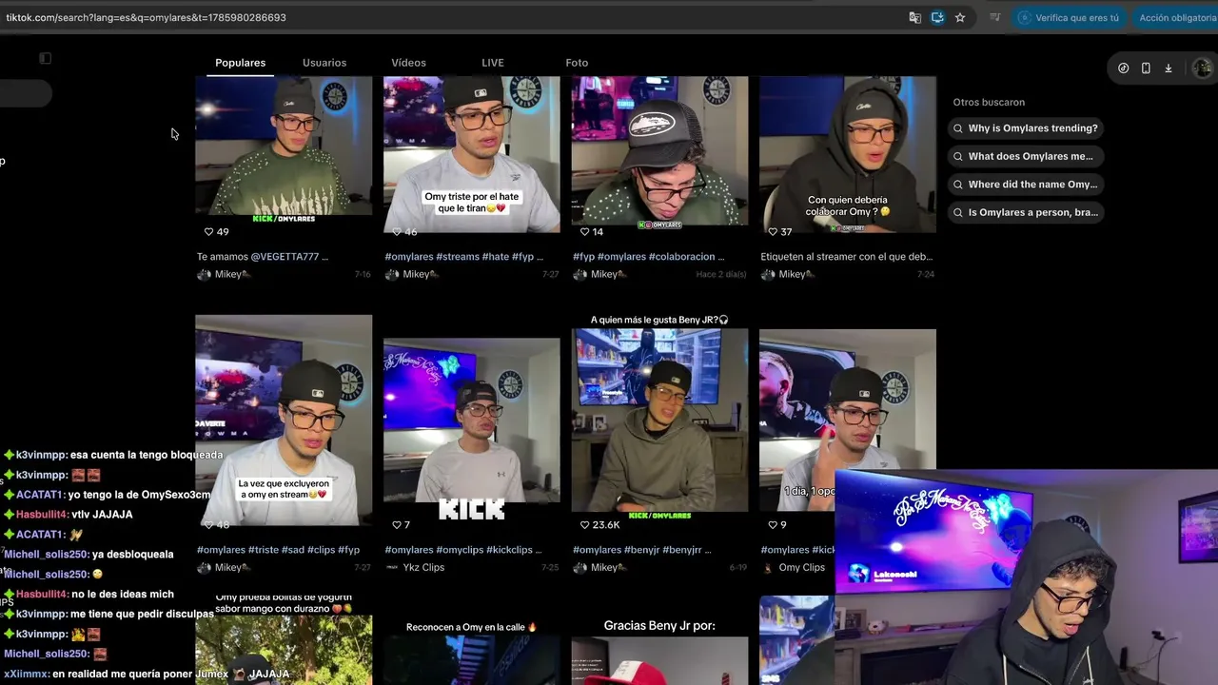Viewport: 1218px width, 685px height.
Task: Open the TikTok coins icon
Action: click(x=1124, y=68)
